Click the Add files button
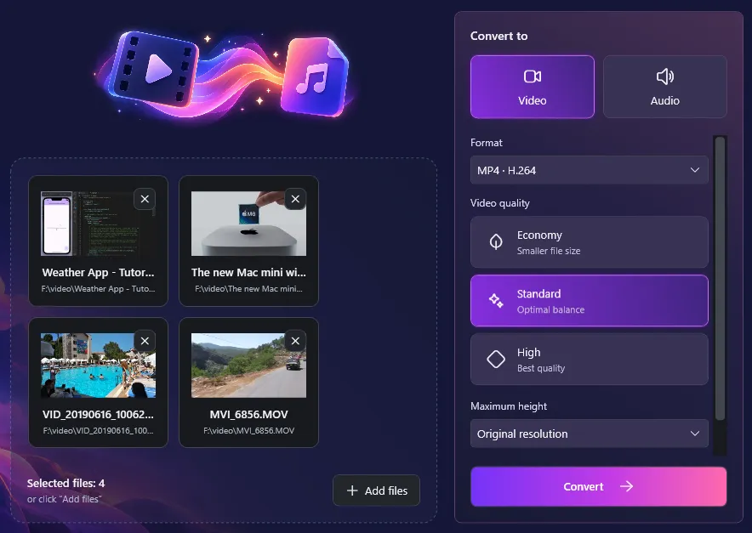This screenshot has width=752, height=533. (377, 490)
